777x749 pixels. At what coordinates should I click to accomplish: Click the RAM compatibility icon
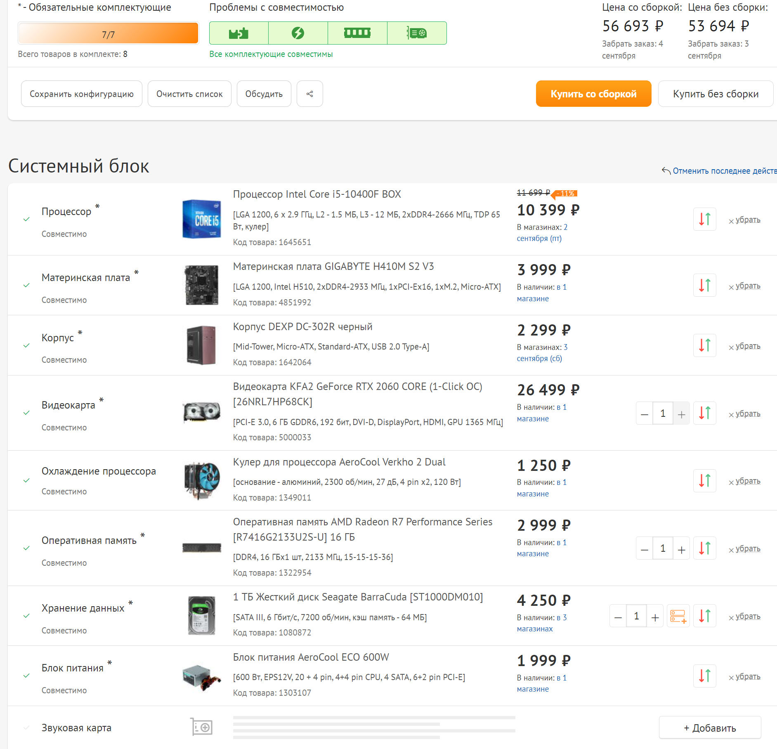pyautogui.click(x=357, y=33)
